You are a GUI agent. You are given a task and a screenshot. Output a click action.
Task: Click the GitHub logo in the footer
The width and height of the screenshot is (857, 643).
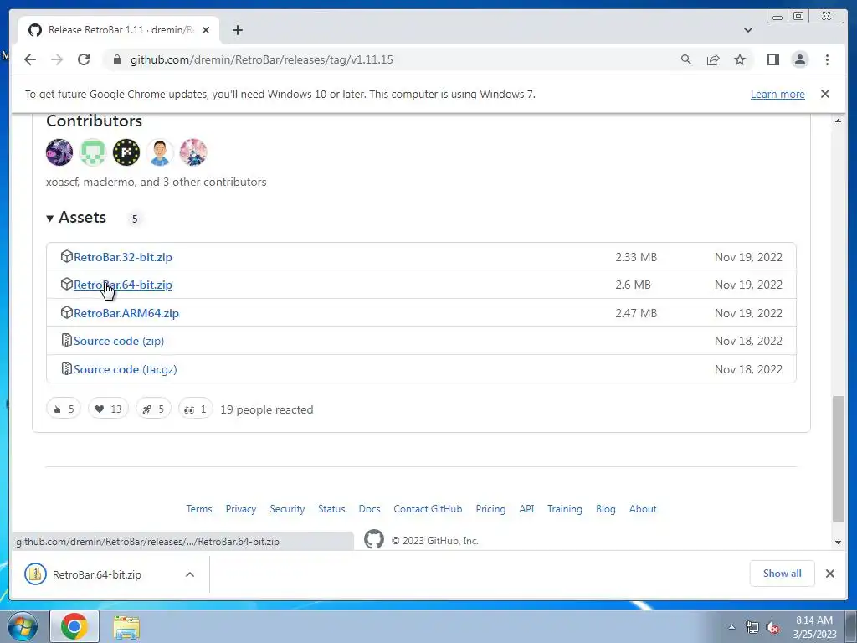point(374,540)
